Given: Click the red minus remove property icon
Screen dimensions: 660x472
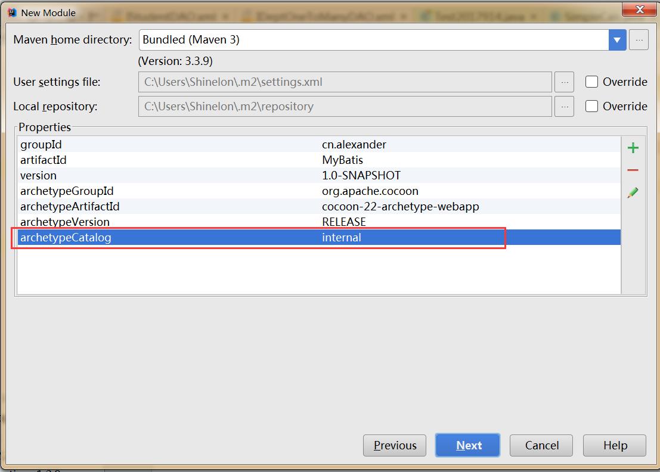Looking at the screenshot, I should click(x=633, y=170).
